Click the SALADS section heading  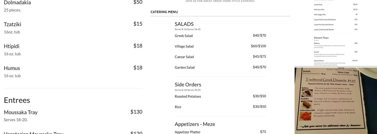(x=184, y=24)
